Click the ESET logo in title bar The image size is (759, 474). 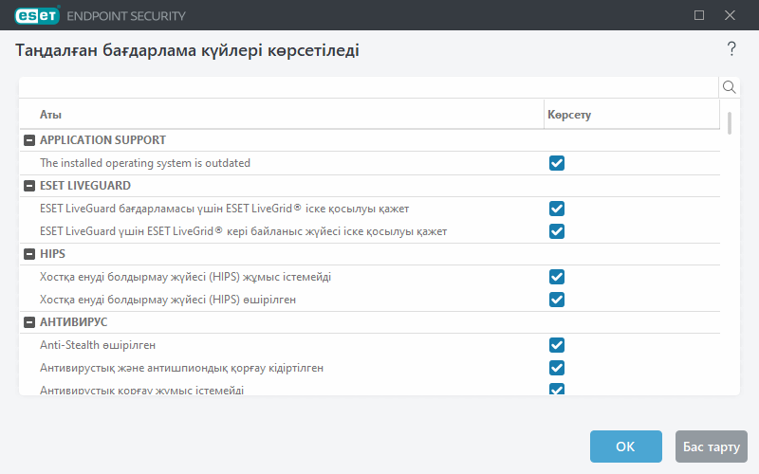37,15
